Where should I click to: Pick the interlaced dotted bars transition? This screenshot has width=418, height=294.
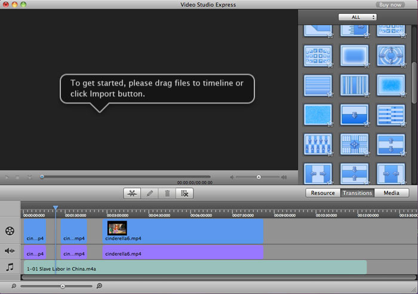click(391, 115)
